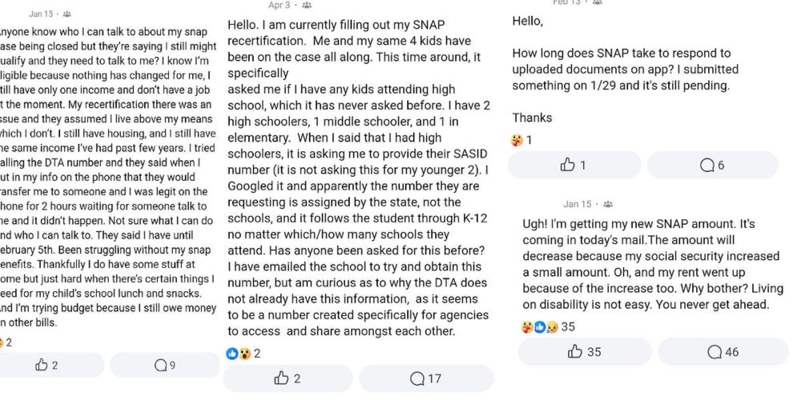This screenshot has width=801, height=400.
Task: Open Jan 15 timestamp on the 'Ugh!' post
Action: [x=577, y=204]
